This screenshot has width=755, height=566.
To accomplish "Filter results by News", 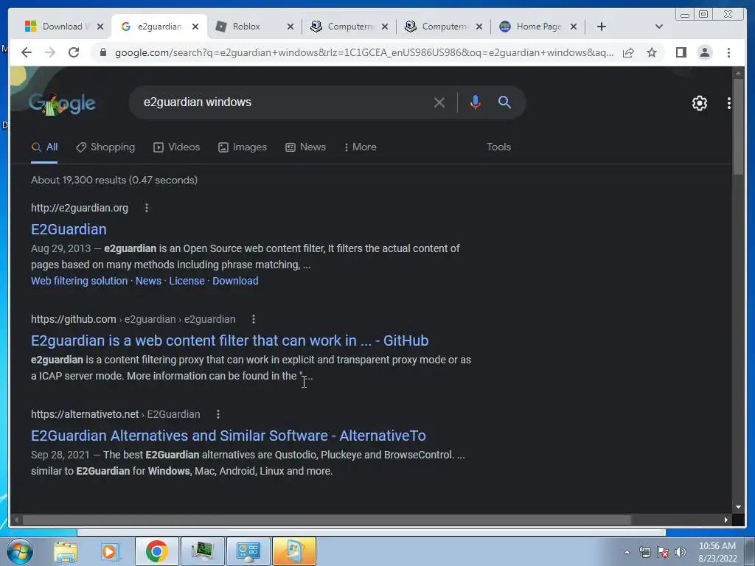I will tap(305, 147).
